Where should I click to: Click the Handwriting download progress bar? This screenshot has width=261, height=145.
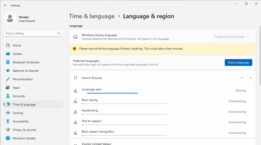click(124, 114)
